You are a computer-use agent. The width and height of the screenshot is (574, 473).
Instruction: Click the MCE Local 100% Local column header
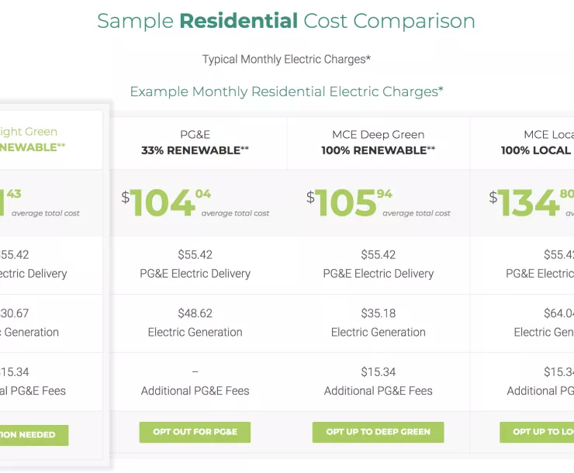point(537,143)
